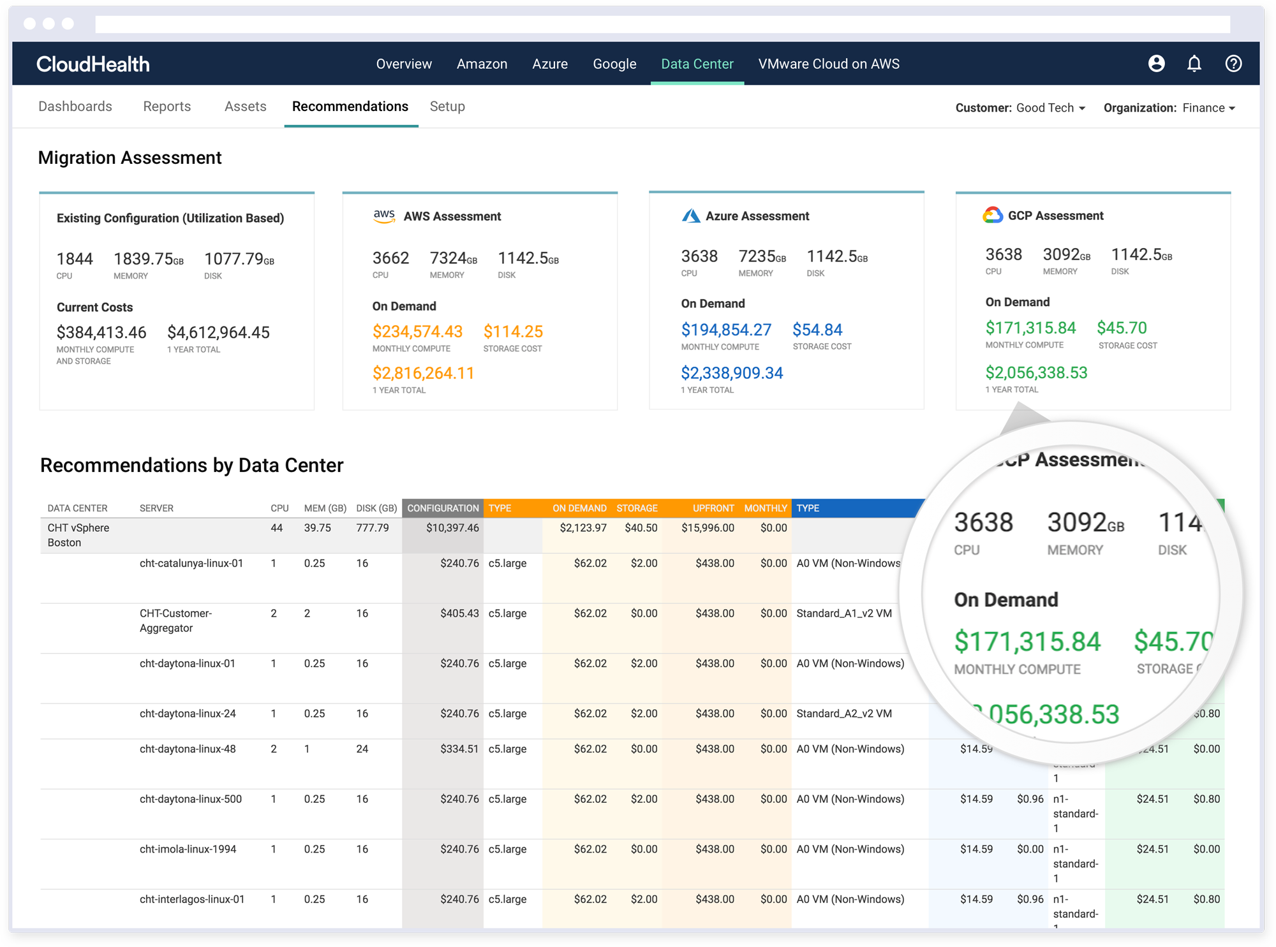The image size is (1276, 947).
Task: Switch to the Dashboards tab
Action: [75, 106]
